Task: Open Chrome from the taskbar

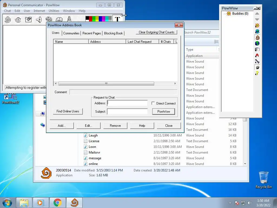Action: point(57,203)
